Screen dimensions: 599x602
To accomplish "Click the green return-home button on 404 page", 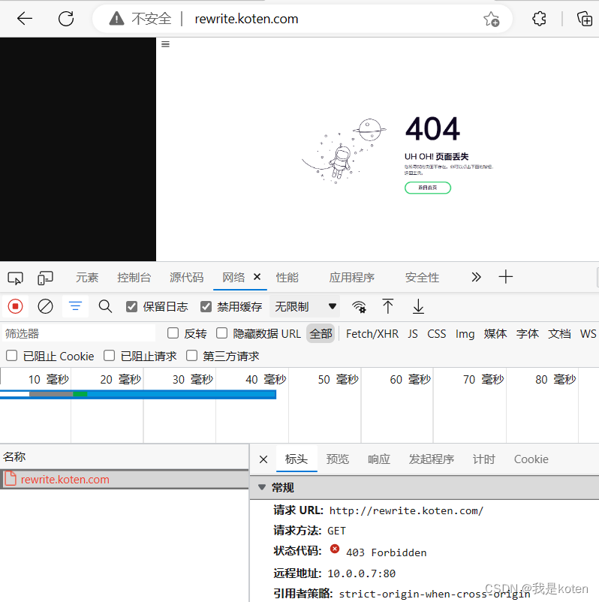I will [428, 188].
